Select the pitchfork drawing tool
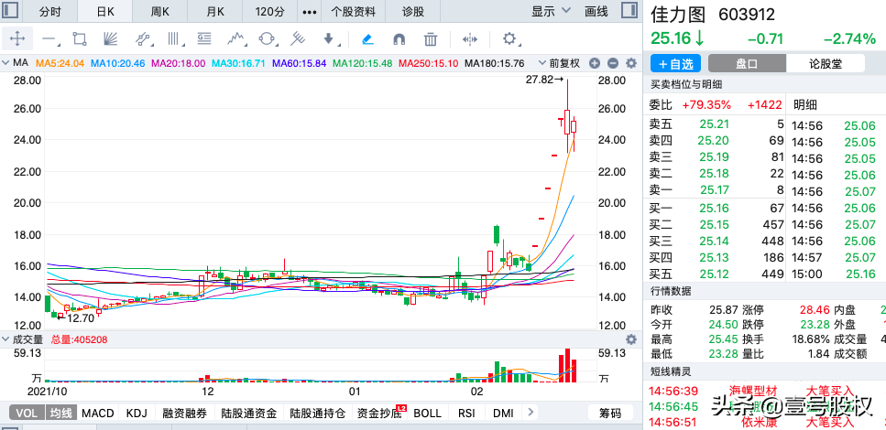This screenshot has height=430, width=886. pyautogui.click(x=297, y=39)
